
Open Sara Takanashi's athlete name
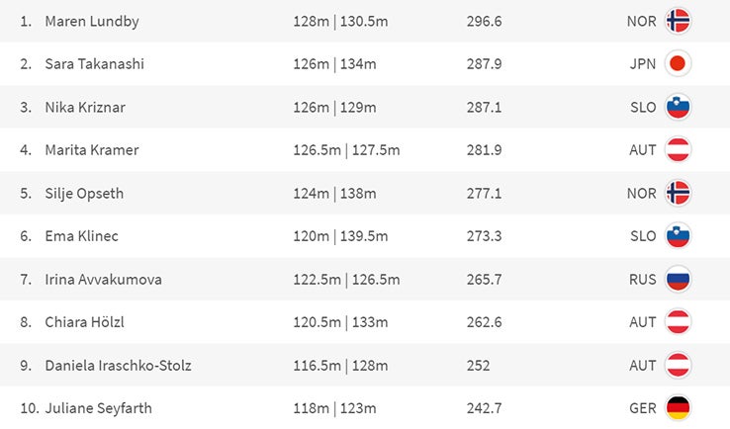click(x=93, y=64)
